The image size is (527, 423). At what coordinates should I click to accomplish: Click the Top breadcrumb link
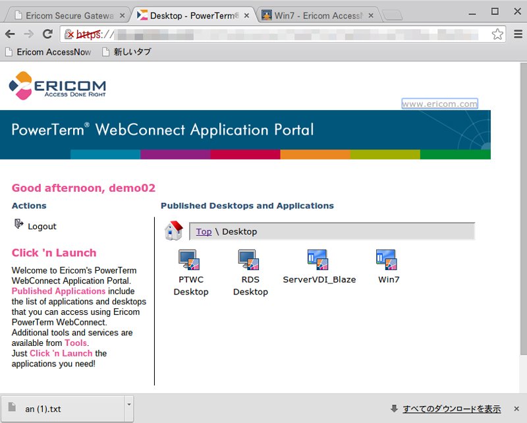point(204,232)
